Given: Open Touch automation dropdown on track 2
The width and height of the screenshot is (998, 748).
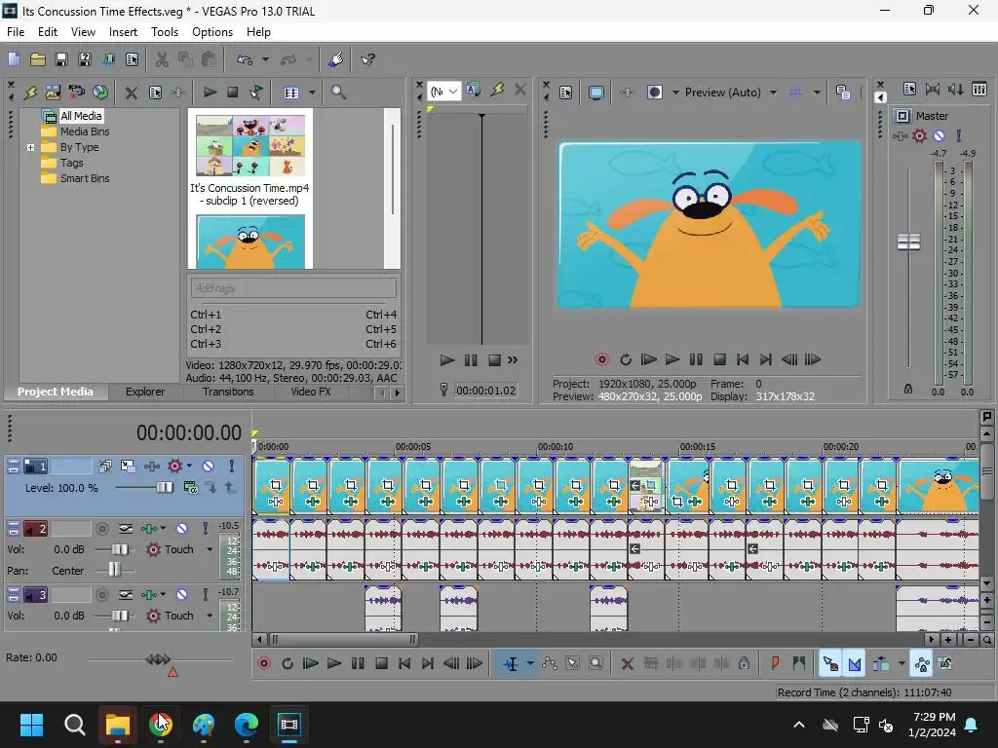Looking at the screenshot, I should tap(210, 549).
